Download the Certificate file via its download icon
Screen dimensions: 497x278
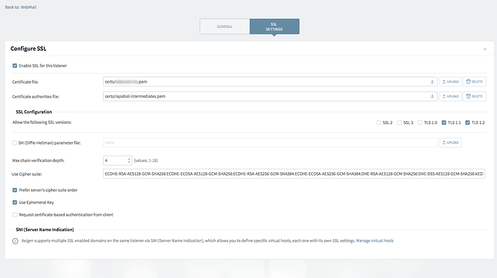point(432,82)
